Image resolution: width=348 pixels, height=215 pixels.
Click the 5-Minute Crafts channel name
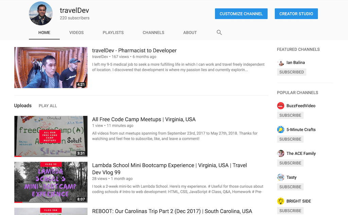click(301, 130)
